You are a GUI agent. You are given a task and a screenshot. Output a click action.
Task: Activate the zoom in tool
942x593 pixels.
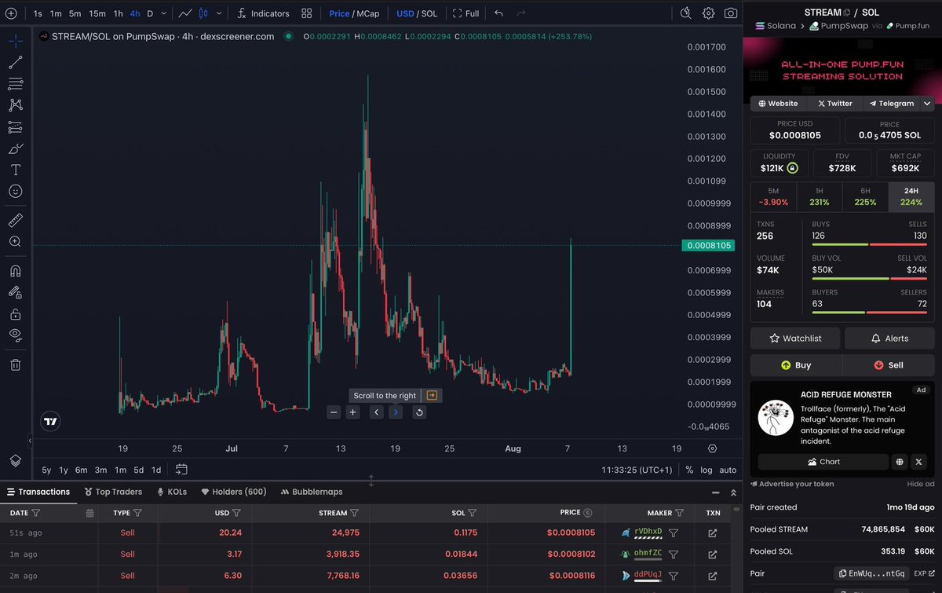pos(16,242)
